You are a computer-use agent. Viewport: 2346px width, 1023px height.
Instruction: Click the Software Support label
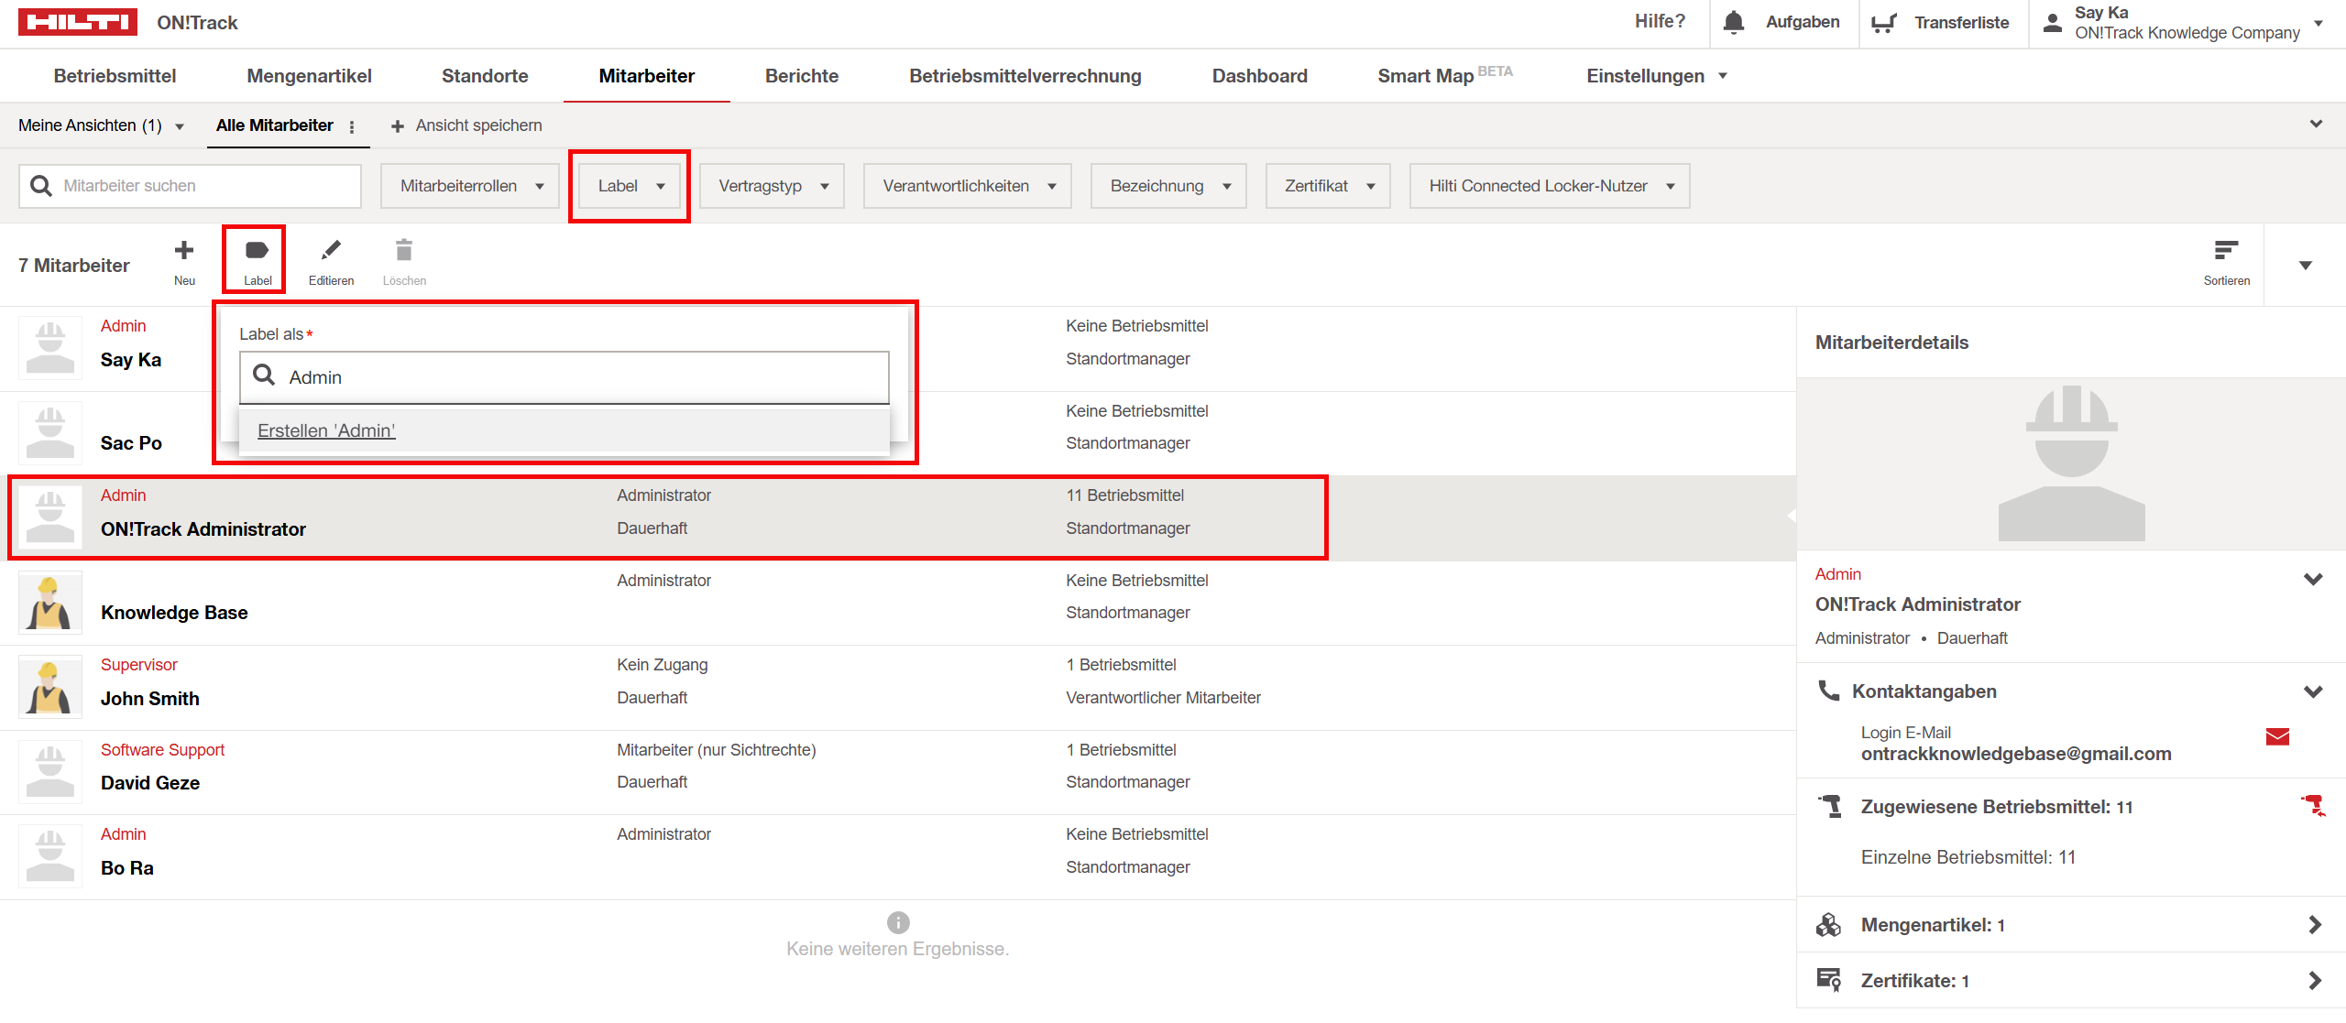[x=162, y=750]
